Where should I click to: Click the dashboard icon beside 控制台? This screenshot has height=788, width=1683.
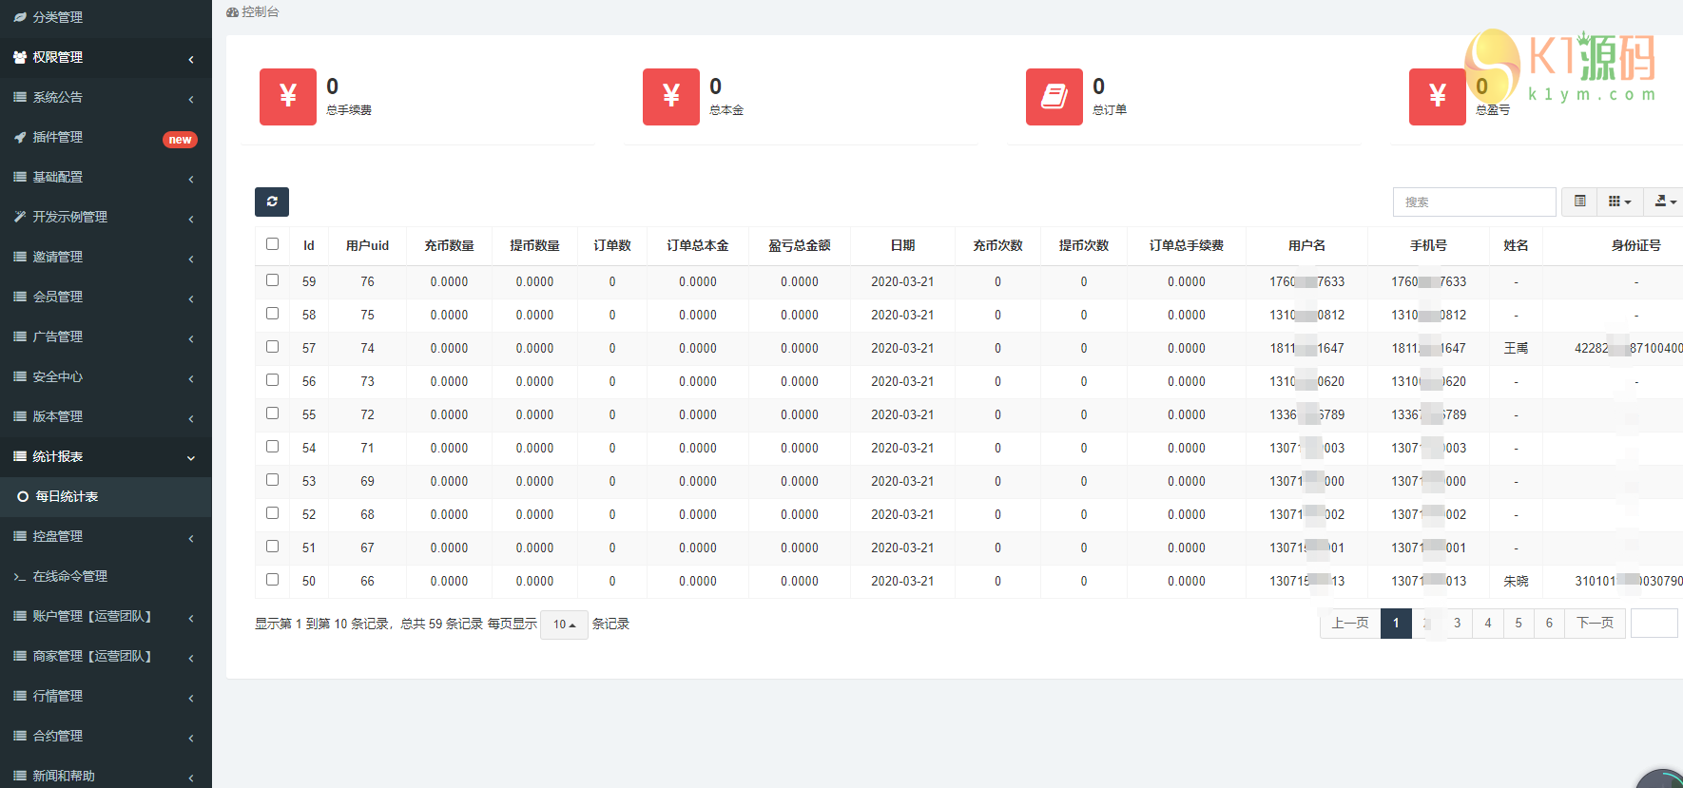(233, 12)
